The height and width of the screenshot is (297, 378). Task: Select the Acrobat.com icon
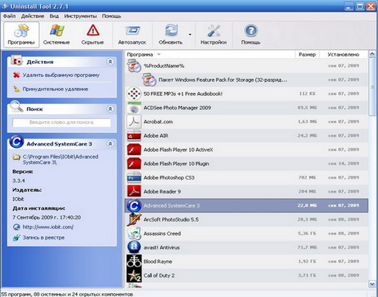pyautogui.click(x=134, y=122)
